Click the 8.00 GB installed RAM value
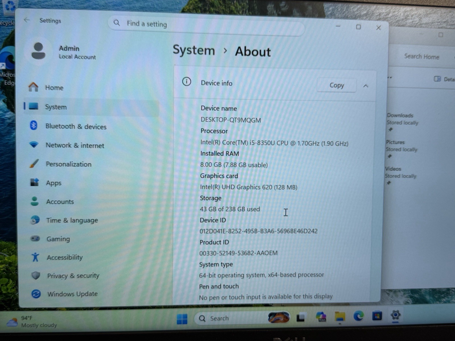Image resolution: width=455 pixels, height=341 pixels. coord(234,165)
